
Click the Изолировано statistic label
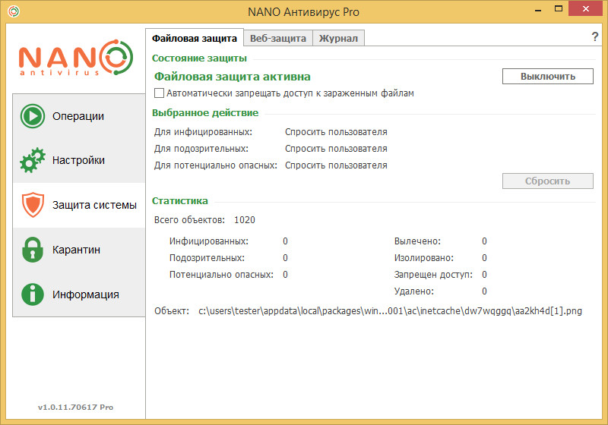pos(423,258)
